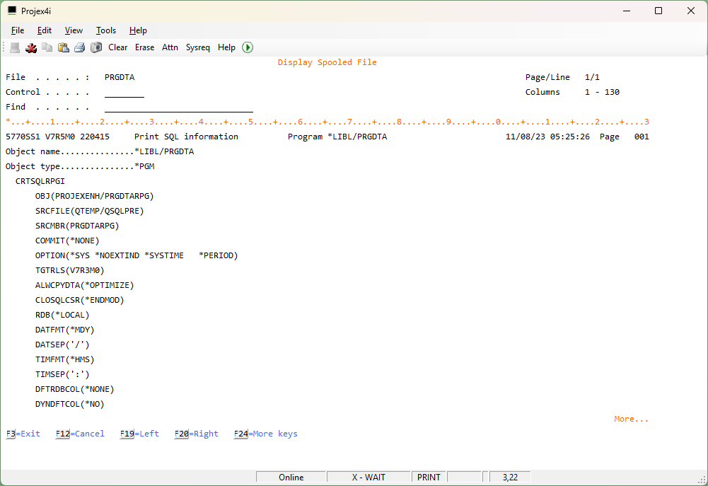
Task: Click the ALWCPYDTA(*OPTIMIZE) line
Action: pos(84,286)
